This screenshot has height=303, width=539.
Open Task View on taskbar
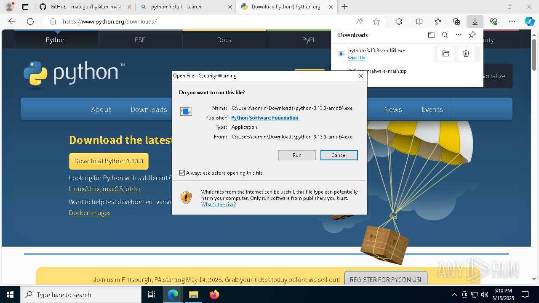[x=152, y=295]
